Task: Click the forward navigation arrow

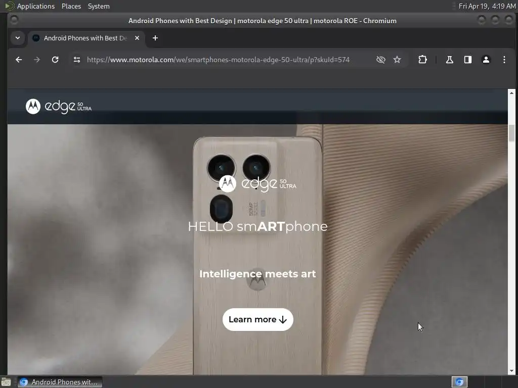Action: tap(36, 60)
